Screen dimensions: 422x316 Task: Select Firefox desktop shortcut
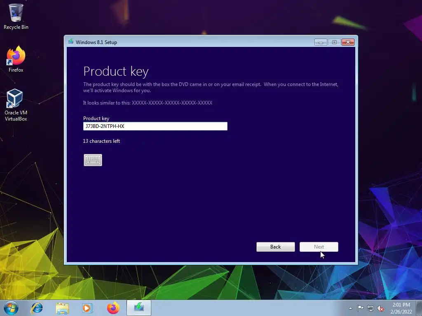tap(16, 59)
